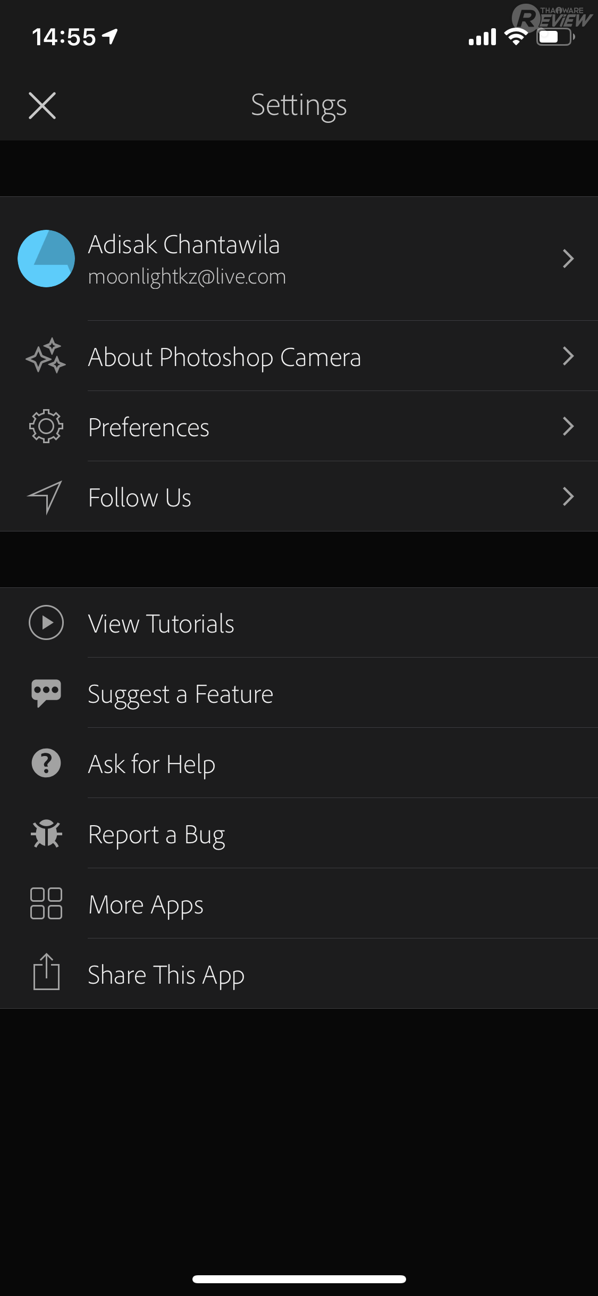Open About Photoshop Camera chevron arrow

tap(568, 356)
